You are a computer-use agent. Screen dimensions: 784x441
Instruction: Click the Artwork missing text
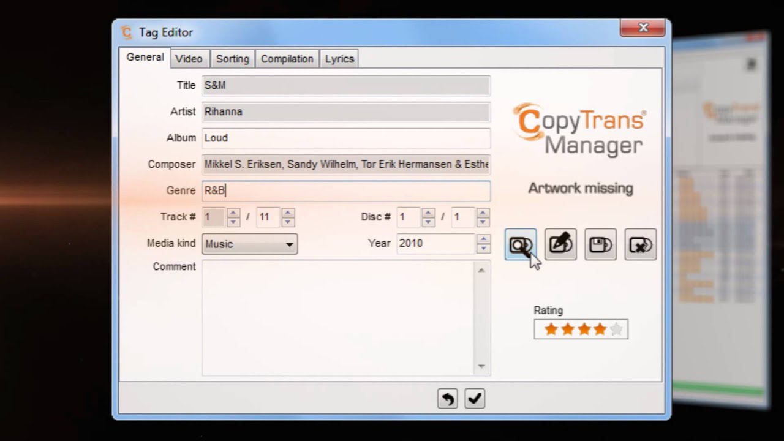(581, 188)
